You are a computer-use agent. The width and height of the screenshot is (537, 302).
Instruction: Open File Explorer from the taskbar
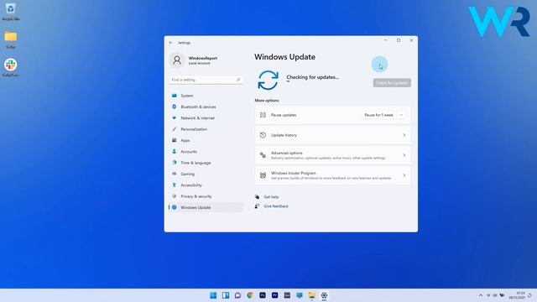[311, 295]
